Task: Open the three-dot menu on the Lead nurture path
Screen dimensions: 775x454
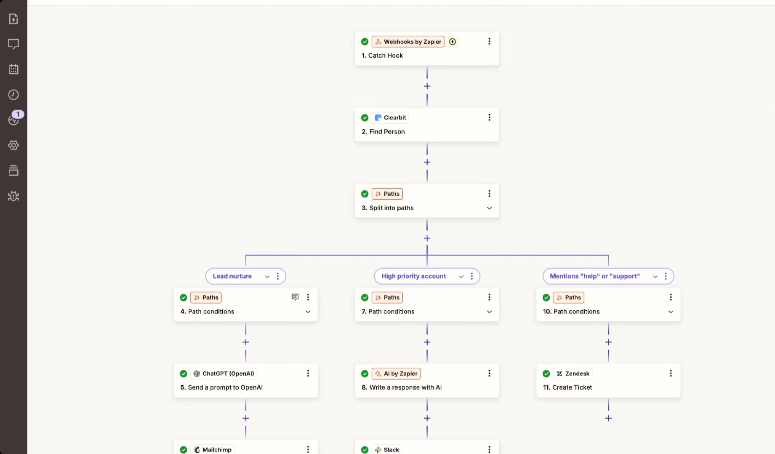Action: tap(278, 276)
